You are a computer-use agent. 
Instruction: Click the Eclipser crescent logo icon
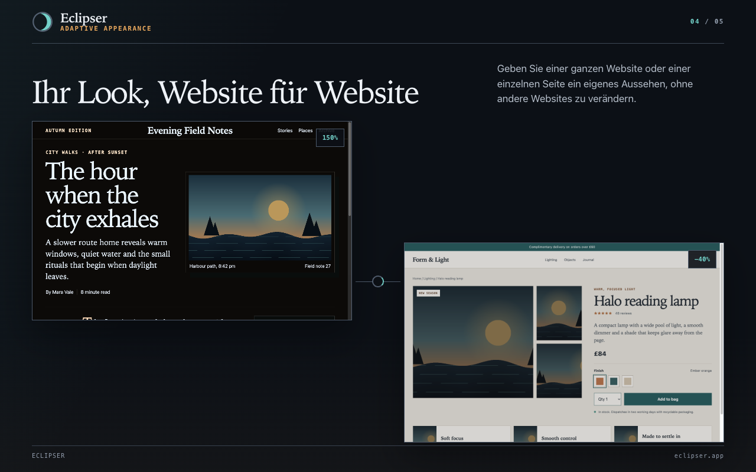43,22
